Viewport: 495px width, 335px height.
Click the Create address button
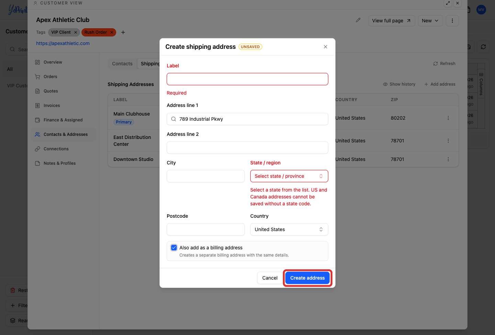(x=307, y=278)
